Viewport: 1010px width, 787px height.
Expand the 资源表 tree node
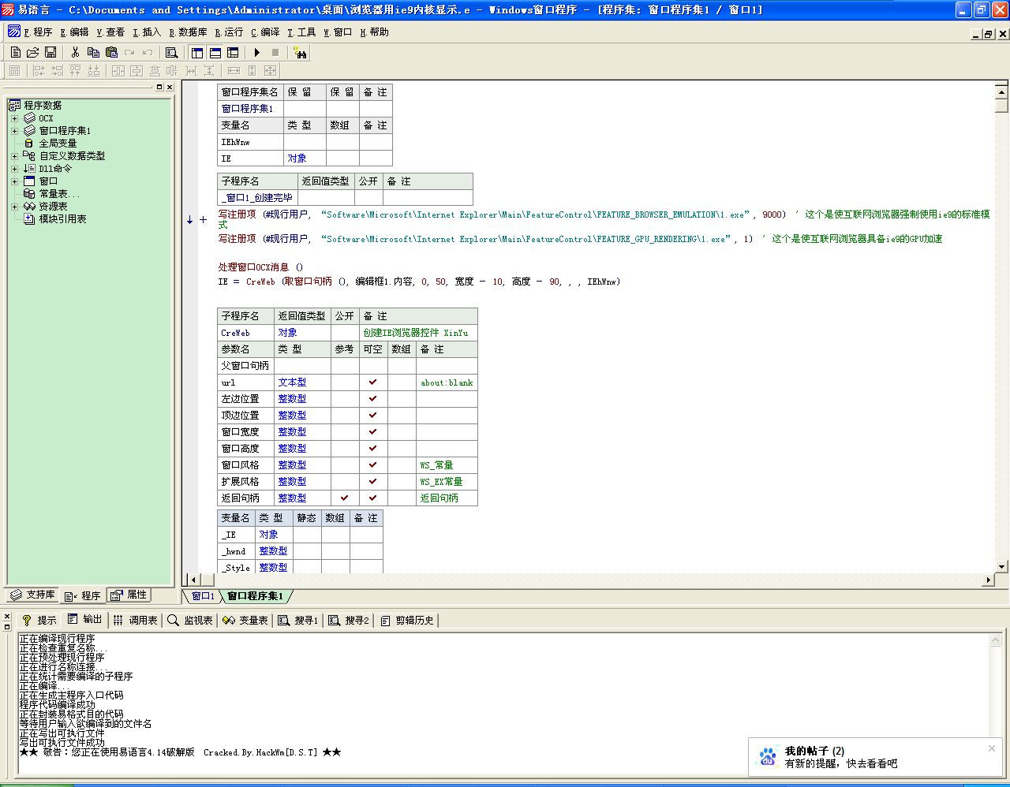pyautogui.click(x=14, y=207)
